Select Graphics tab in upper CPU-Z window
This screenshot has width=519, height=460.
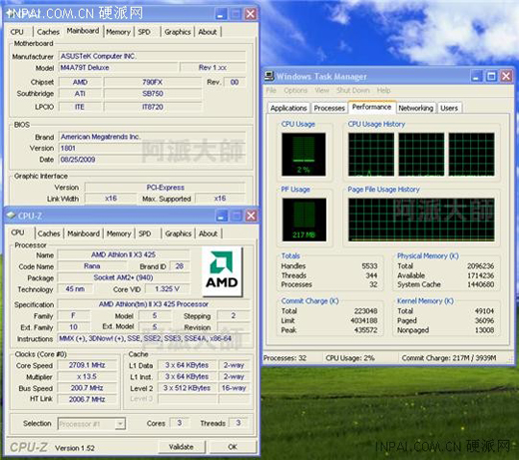coord(178,32)
